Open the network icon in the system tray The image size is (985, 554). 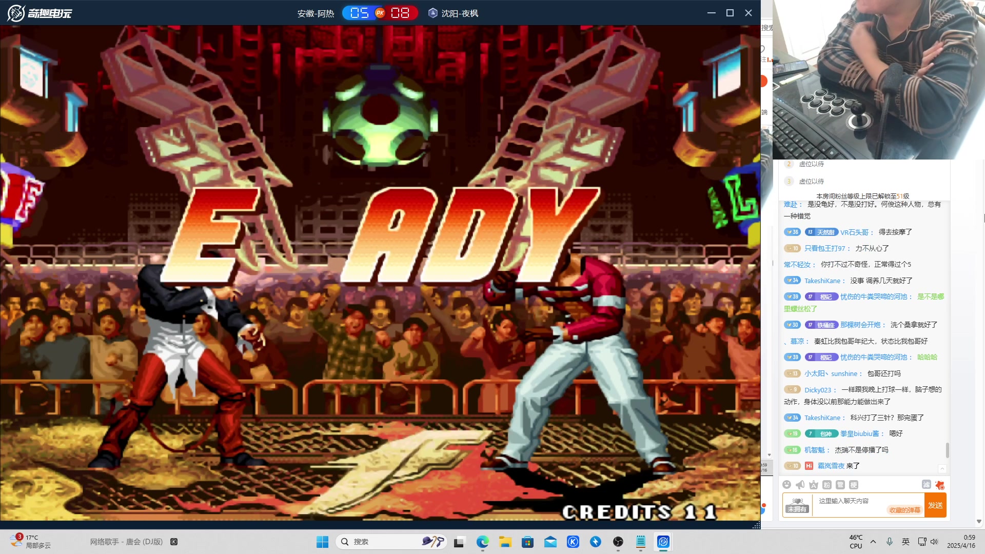click(922, 542)
